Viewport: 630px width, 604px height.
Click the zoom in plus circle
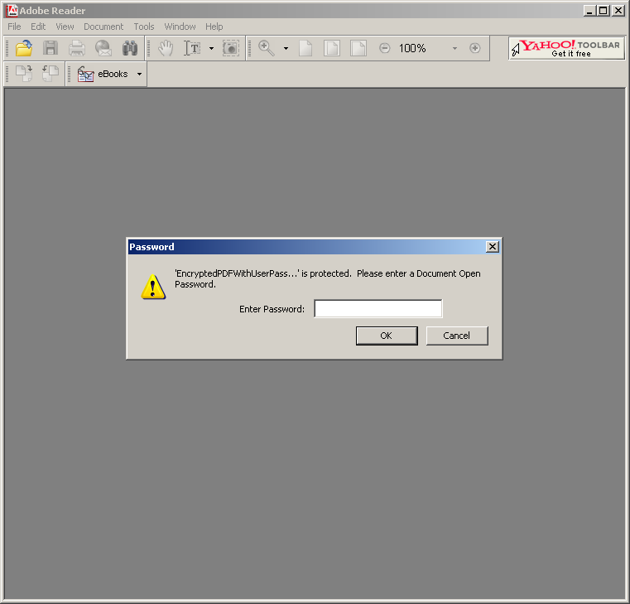(x=475, y=48)
